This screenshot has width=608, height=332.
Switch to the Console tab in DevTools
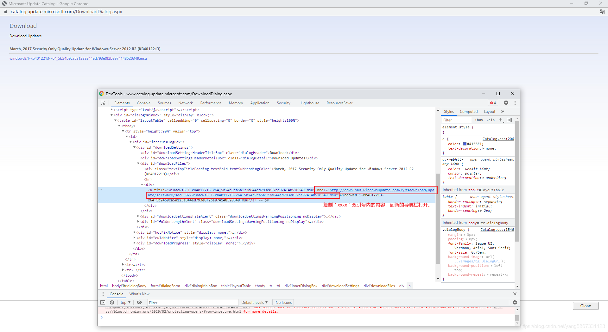(x=143, y=103)
